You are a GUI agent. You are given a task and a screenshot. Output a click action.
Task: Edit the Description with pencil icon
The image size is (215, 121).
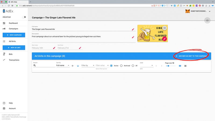[x=133, y=37]
